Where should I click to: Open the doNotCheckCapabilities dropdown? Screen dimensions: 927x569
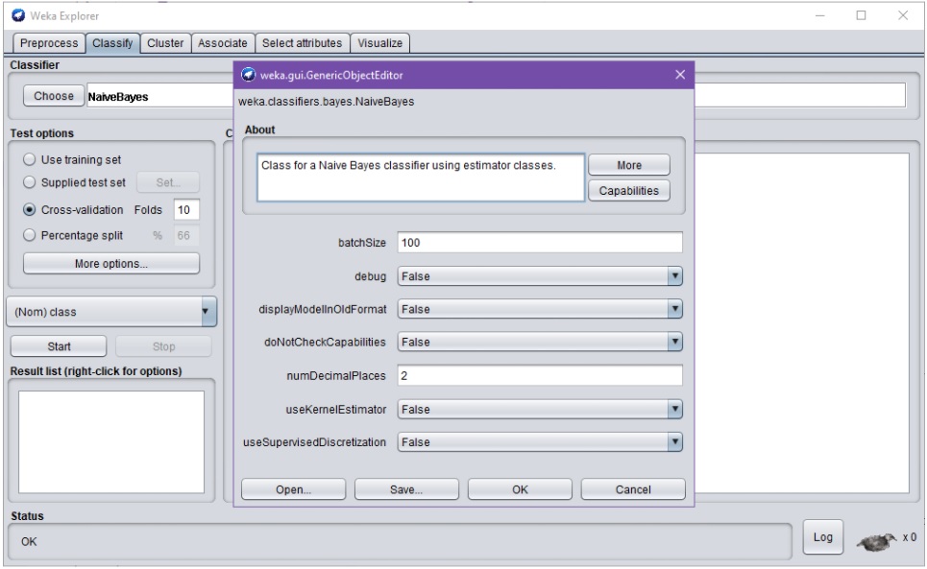(x=540, y=342)
